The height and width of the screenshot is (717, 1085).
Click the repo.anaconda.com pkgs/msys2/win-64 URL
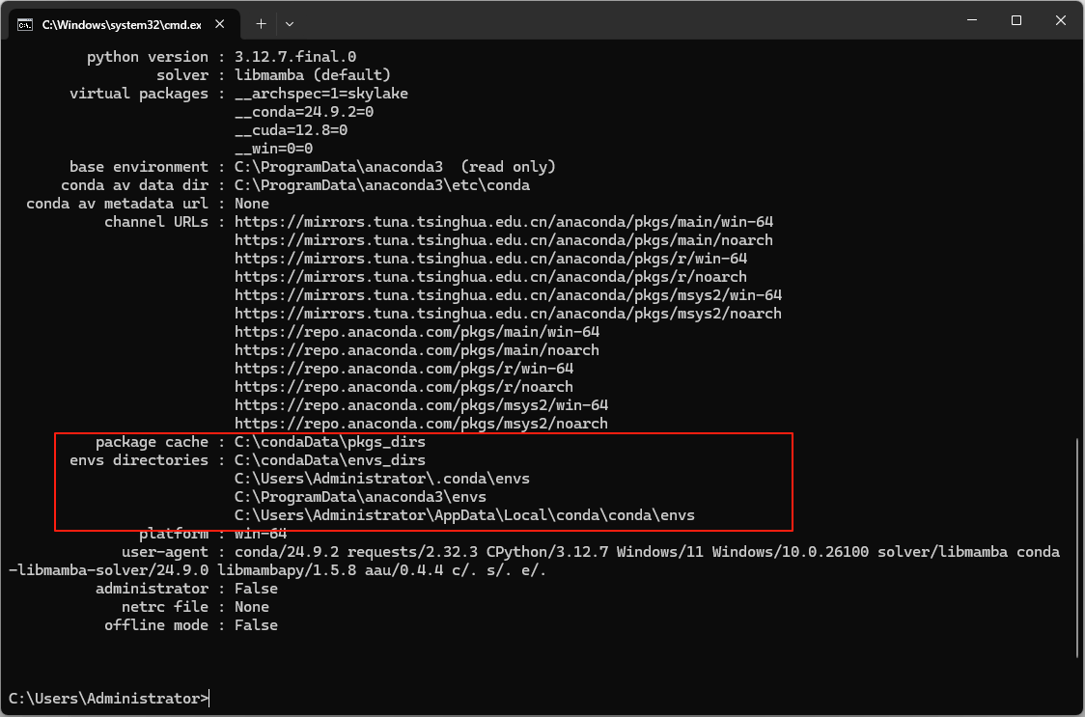421,405
